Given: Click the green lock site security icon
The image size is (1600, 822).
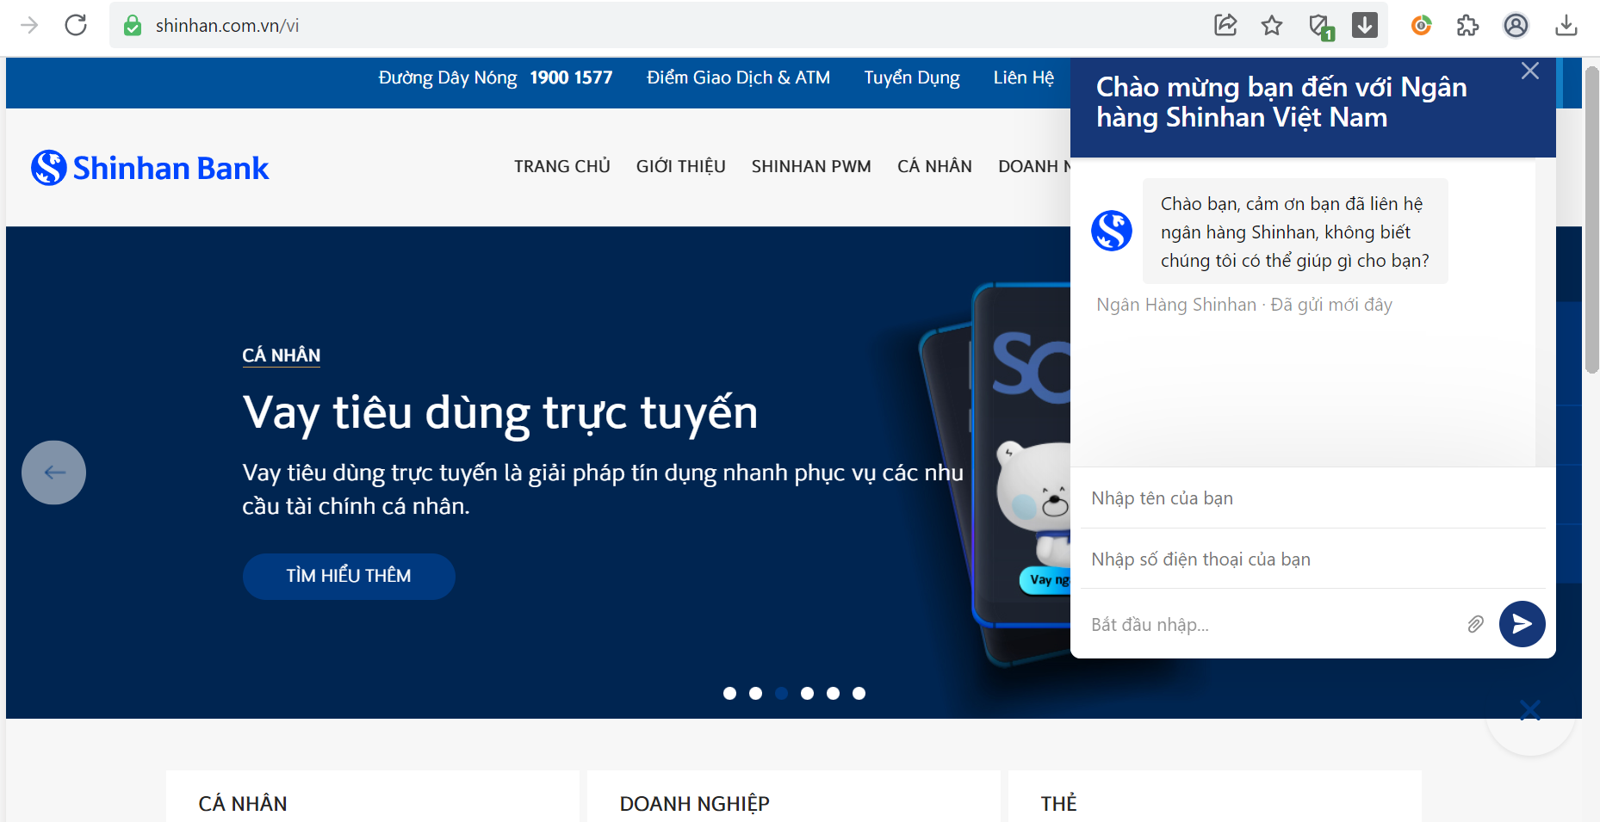Looking at the screenshot, I should coord(133,26).
